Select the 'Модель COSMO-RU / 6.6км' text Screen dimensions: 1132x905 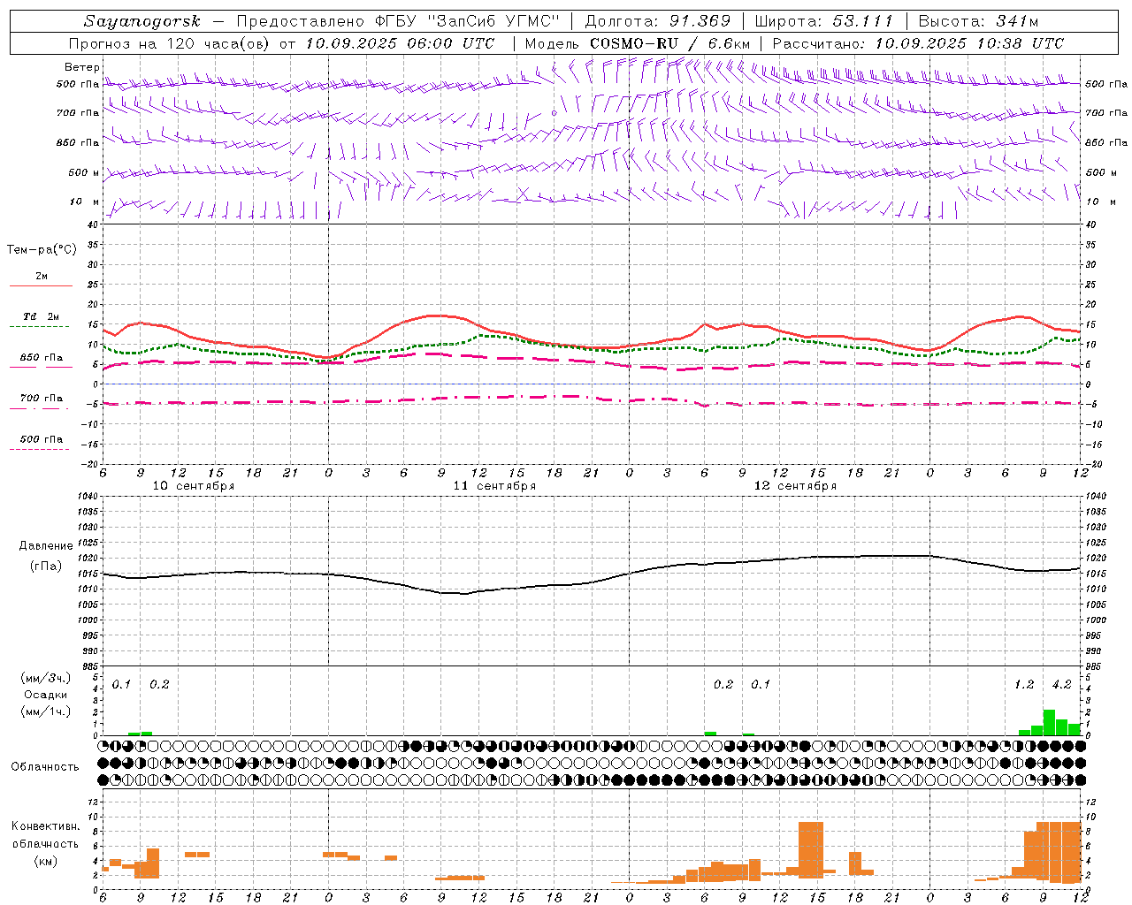tap(638, 43)
